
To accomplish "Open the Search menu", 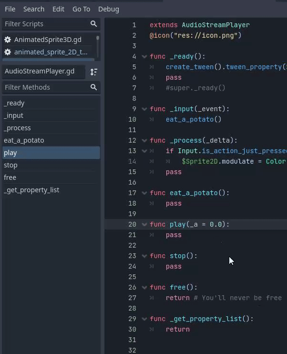I will [x=34, y=9].
